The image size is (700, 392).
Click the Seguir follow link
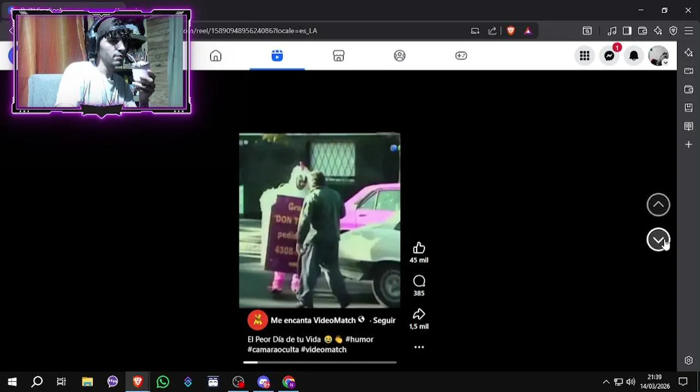[384, 320]
